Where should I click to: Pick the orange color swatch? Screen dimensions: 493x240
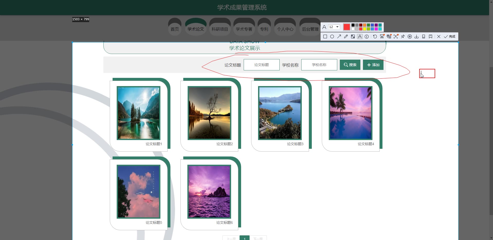(364, 25)
